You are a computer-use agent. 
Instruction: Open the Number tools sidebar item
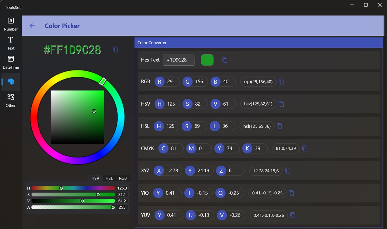pyautogui.click(x=11, y=24)
